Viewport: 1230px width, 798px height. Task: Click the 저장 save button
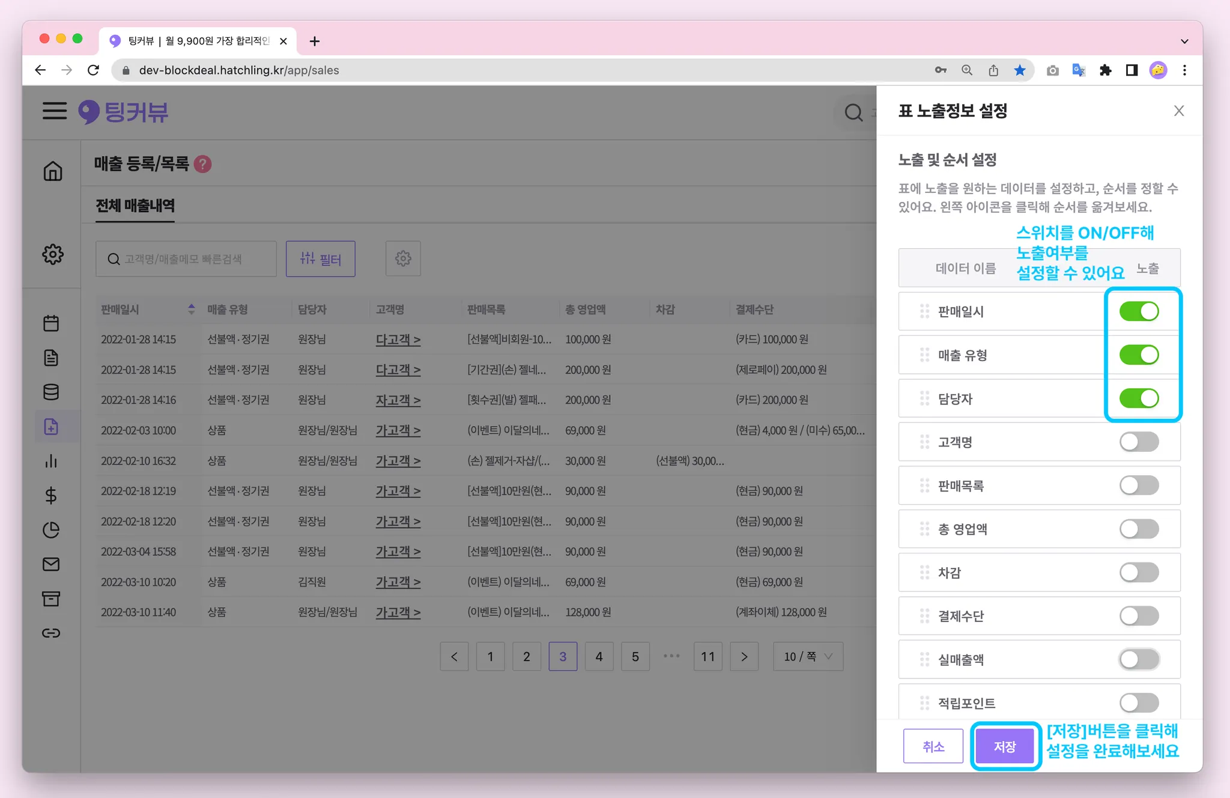pyautogui.click(x=1005, y=746)
